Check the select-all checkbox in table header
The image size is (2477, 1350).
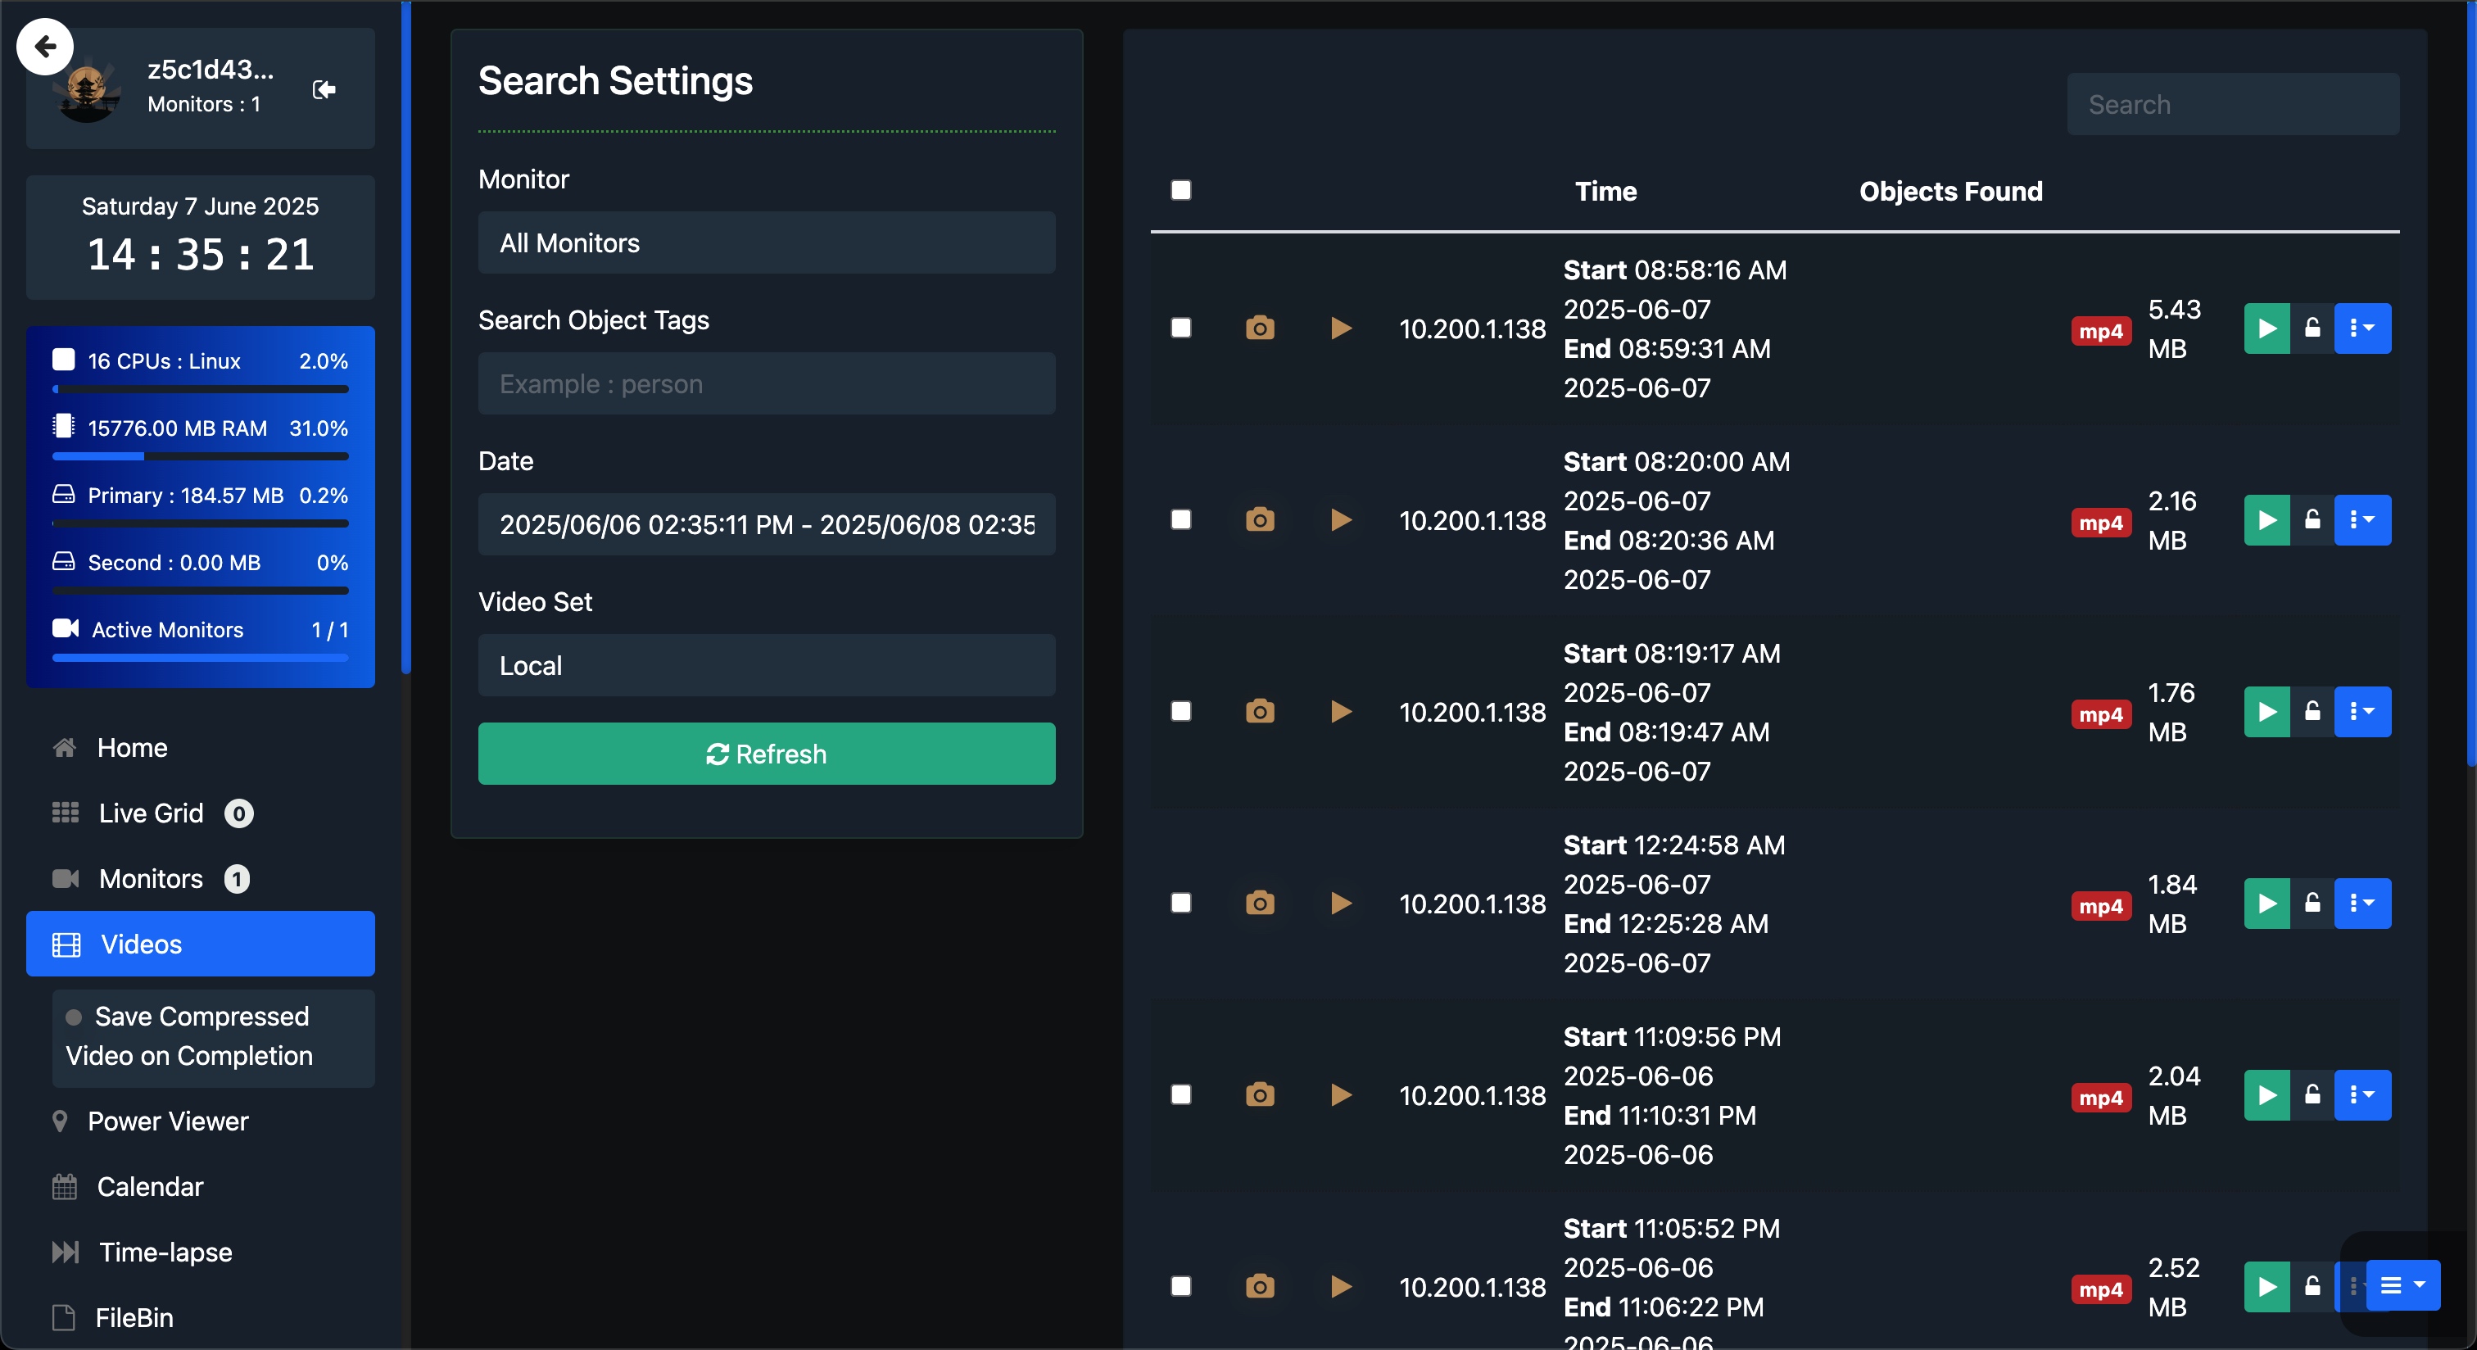tap(1181, 190)
